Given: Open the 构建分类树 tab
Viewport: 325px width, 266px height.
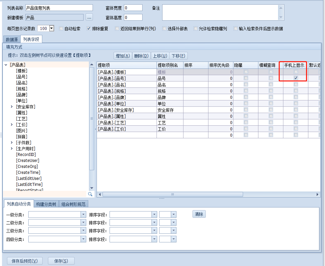Looking at the screenshot, I should (x=46, y=204).
